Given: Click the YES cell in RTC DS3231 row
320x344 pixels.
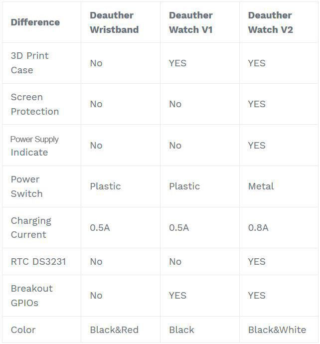Looking at the screenshot, I should pyautogui.click(x=257, y=262).
